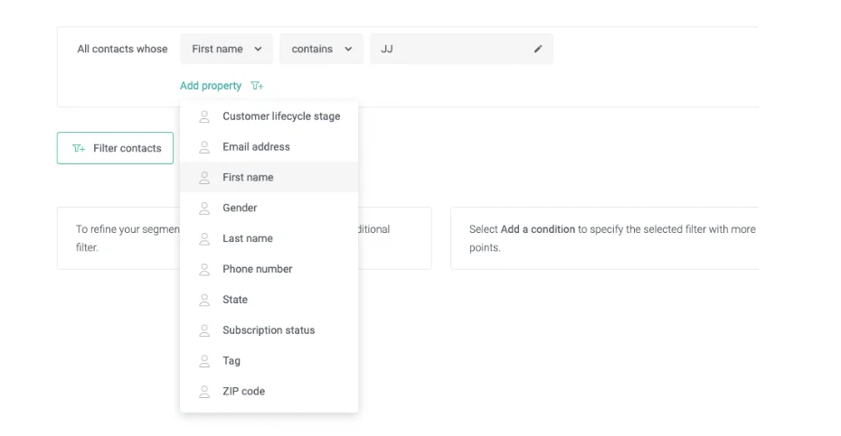Expand the contains operator dropdown
Screen dimensions: 841x436
pyautogui.click(x=321, y=50)
